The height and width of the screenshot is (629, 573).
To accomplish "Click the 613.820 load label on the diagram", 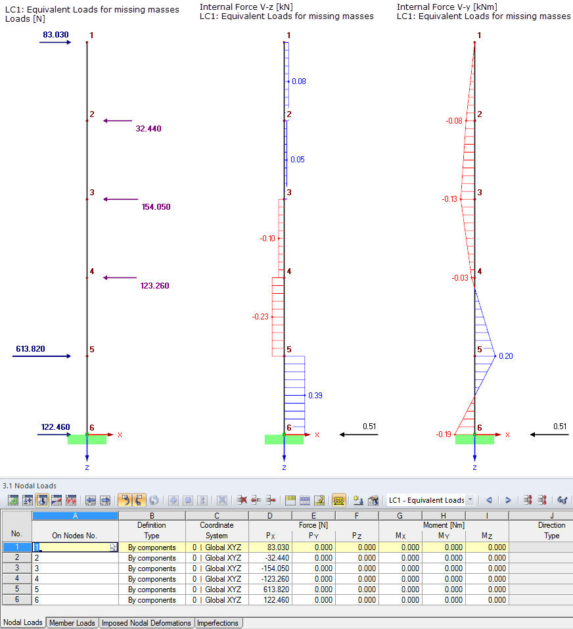I will point(30,348).
